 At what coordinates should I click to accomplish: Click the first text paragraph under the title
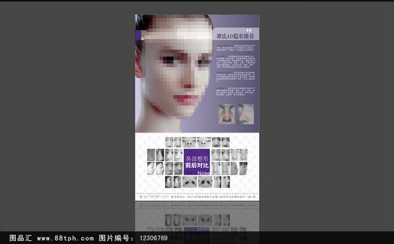(x=236, y=48)
